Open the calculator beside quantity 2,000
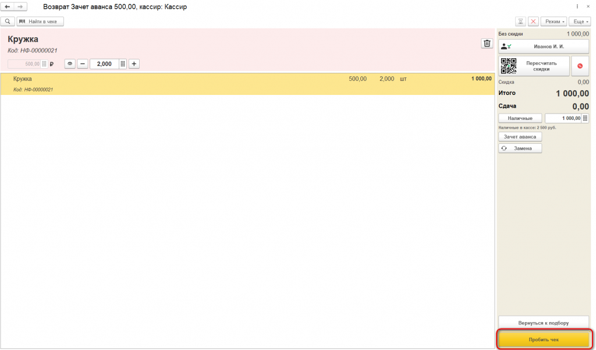Screen dimensions: 596x350 (x=123, y=64)
